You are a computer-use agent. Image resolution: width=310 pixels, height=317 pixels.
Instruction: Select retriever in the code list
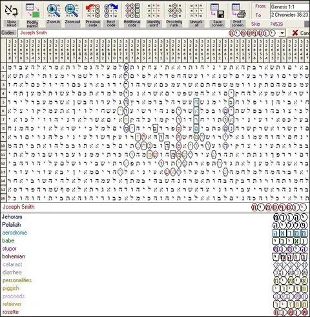pos(12,304)
